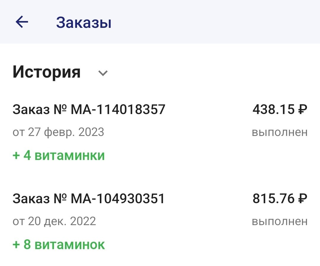Tap the История heading
320x266 pixels.
[47, 72]
